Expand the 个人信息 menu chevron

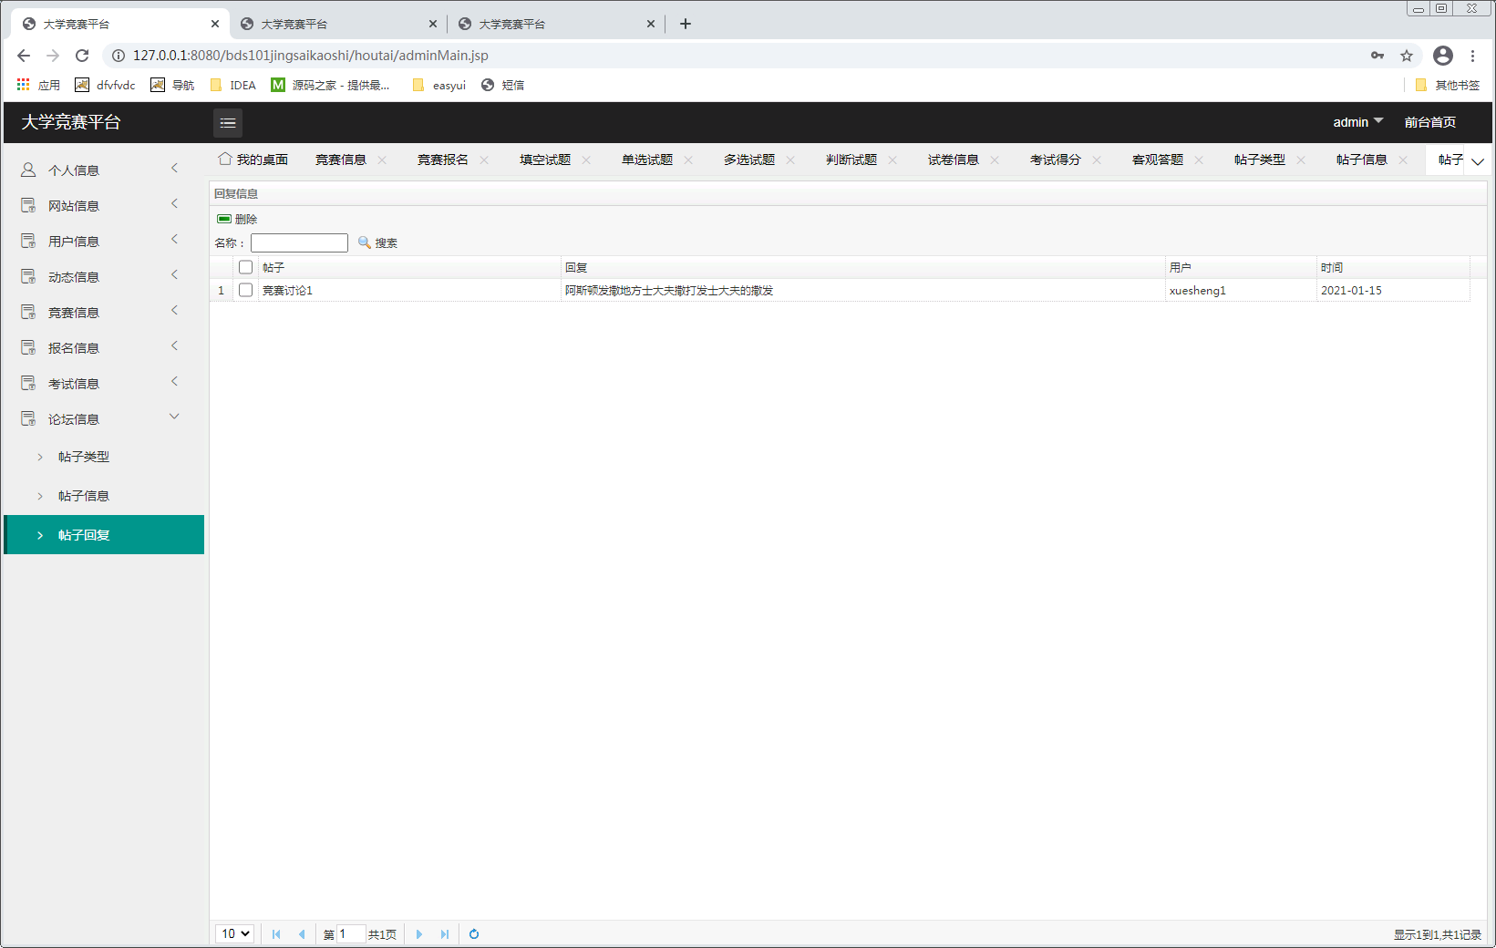(x=175, y=168)
